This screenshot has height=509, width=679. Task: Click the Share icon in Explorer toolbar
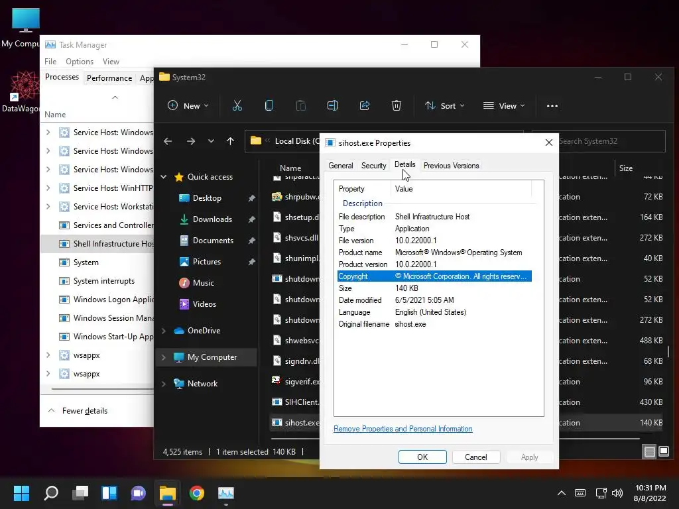point(365,105)
